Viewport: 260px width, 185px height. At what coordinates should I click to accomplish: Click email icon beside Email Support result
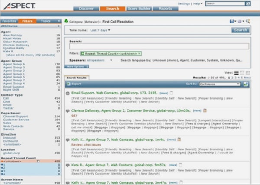pos(68,93)
